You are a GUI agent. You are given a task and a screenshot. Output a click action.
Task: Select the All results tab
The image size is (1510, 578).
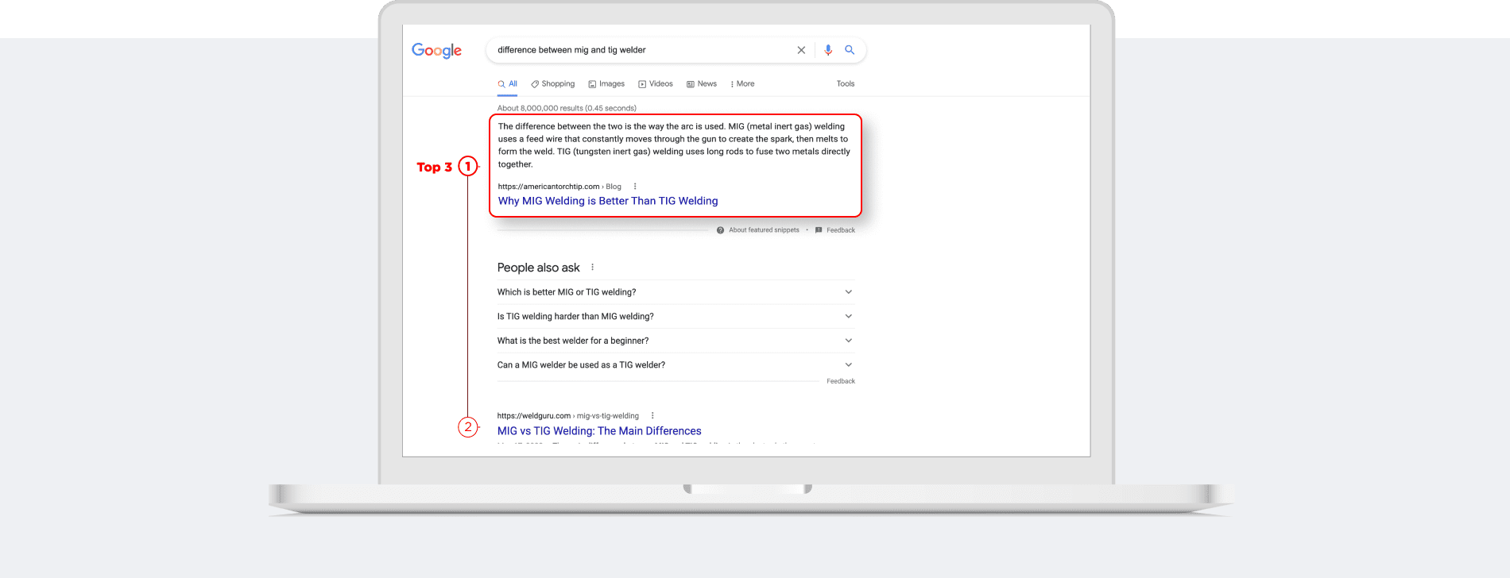point(508,83)
